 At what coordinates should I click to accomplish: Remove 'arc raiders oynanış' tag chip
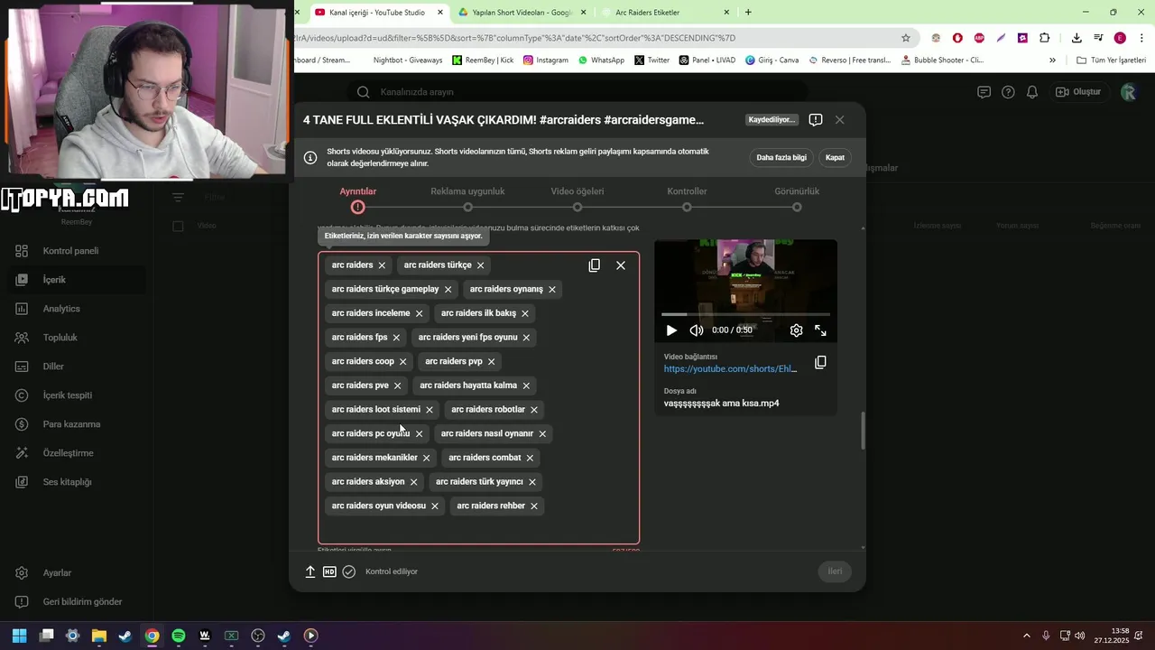552,290
